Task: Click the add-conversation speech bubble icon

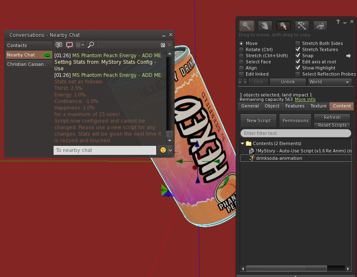Action: 59,45
